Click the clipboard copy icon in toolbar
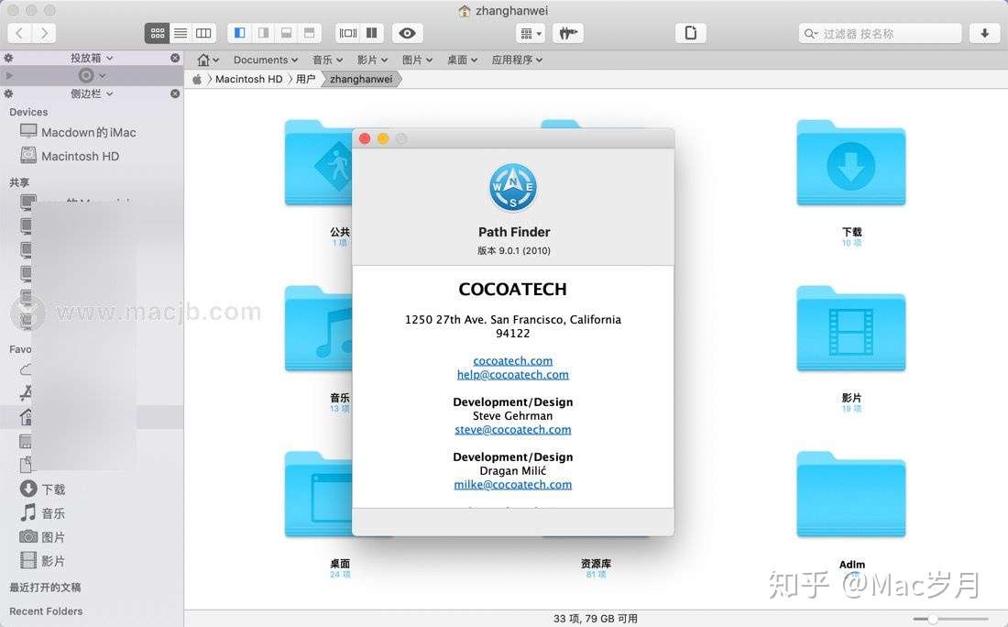This screenshot has width=1008, height=627. click(691, 33)
